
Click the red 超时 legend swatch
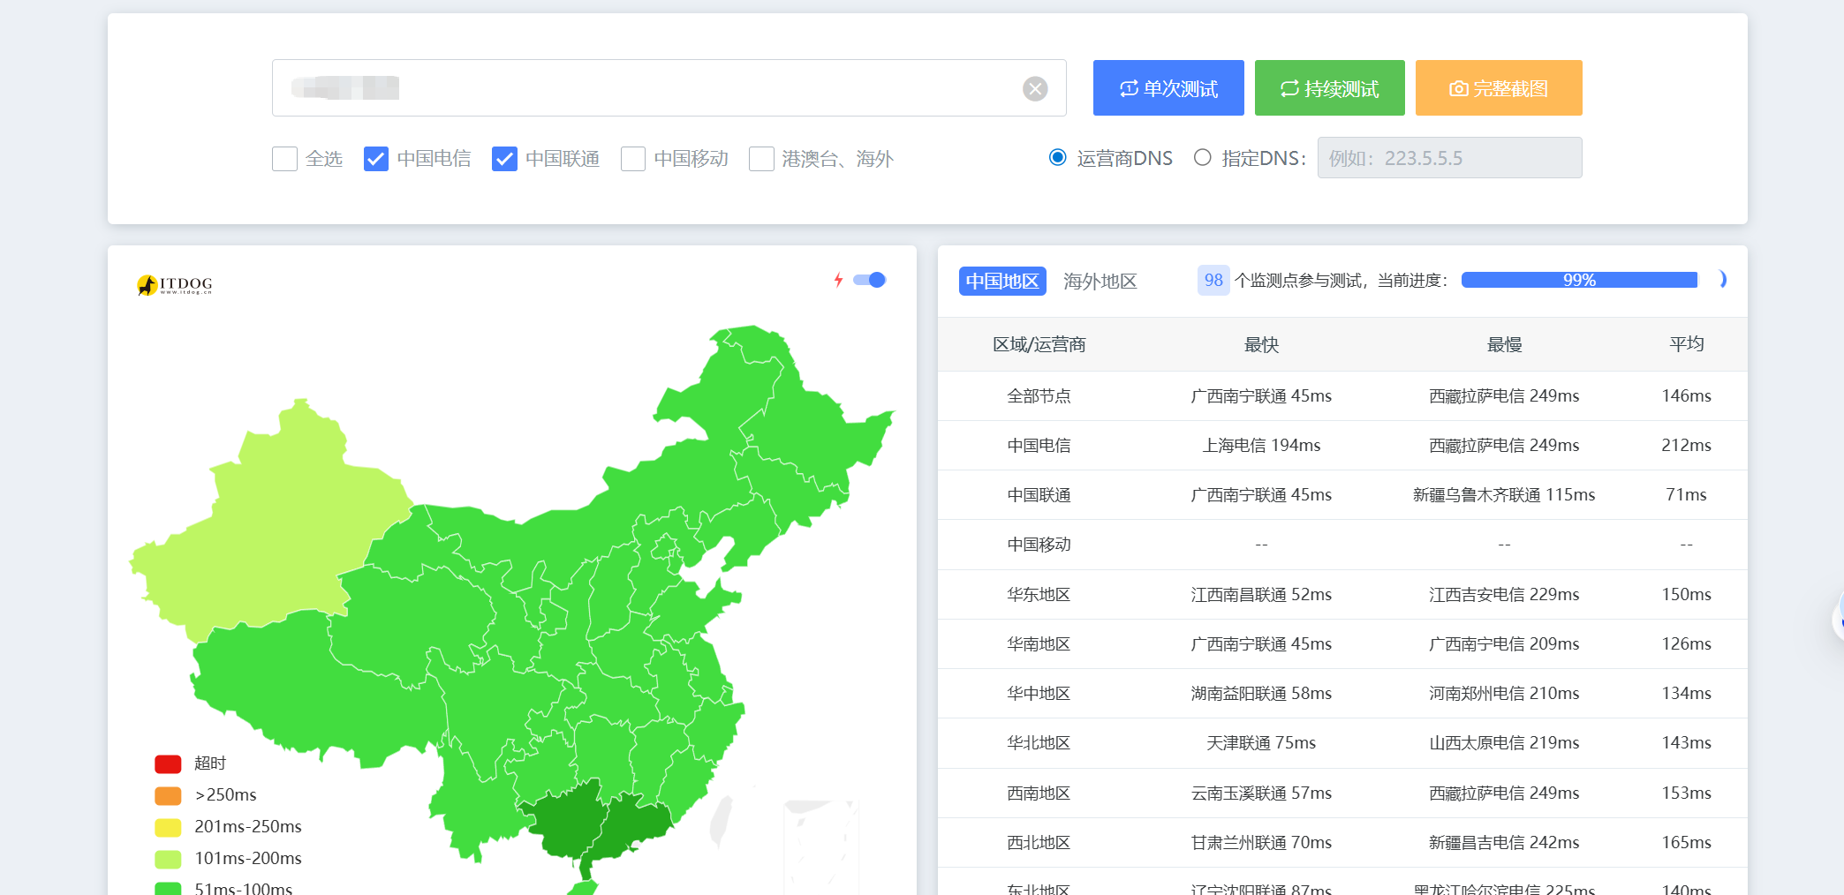168,763
